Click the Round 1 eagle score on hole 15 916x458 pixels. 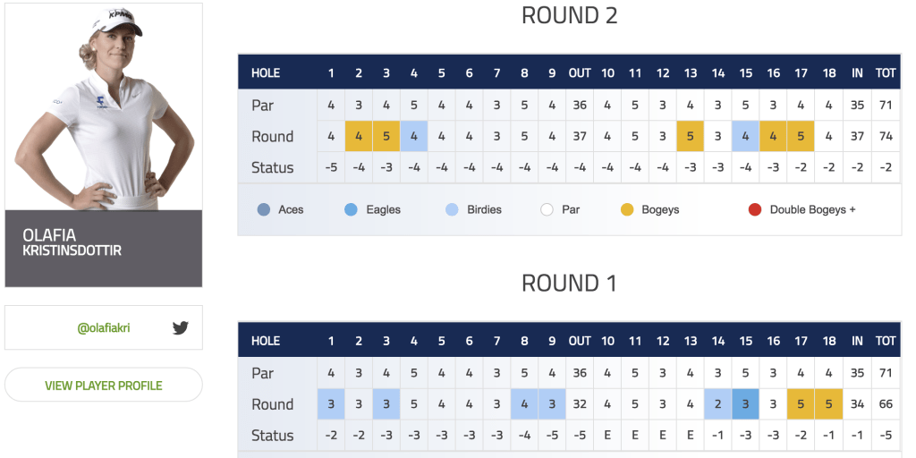[745, 404]
